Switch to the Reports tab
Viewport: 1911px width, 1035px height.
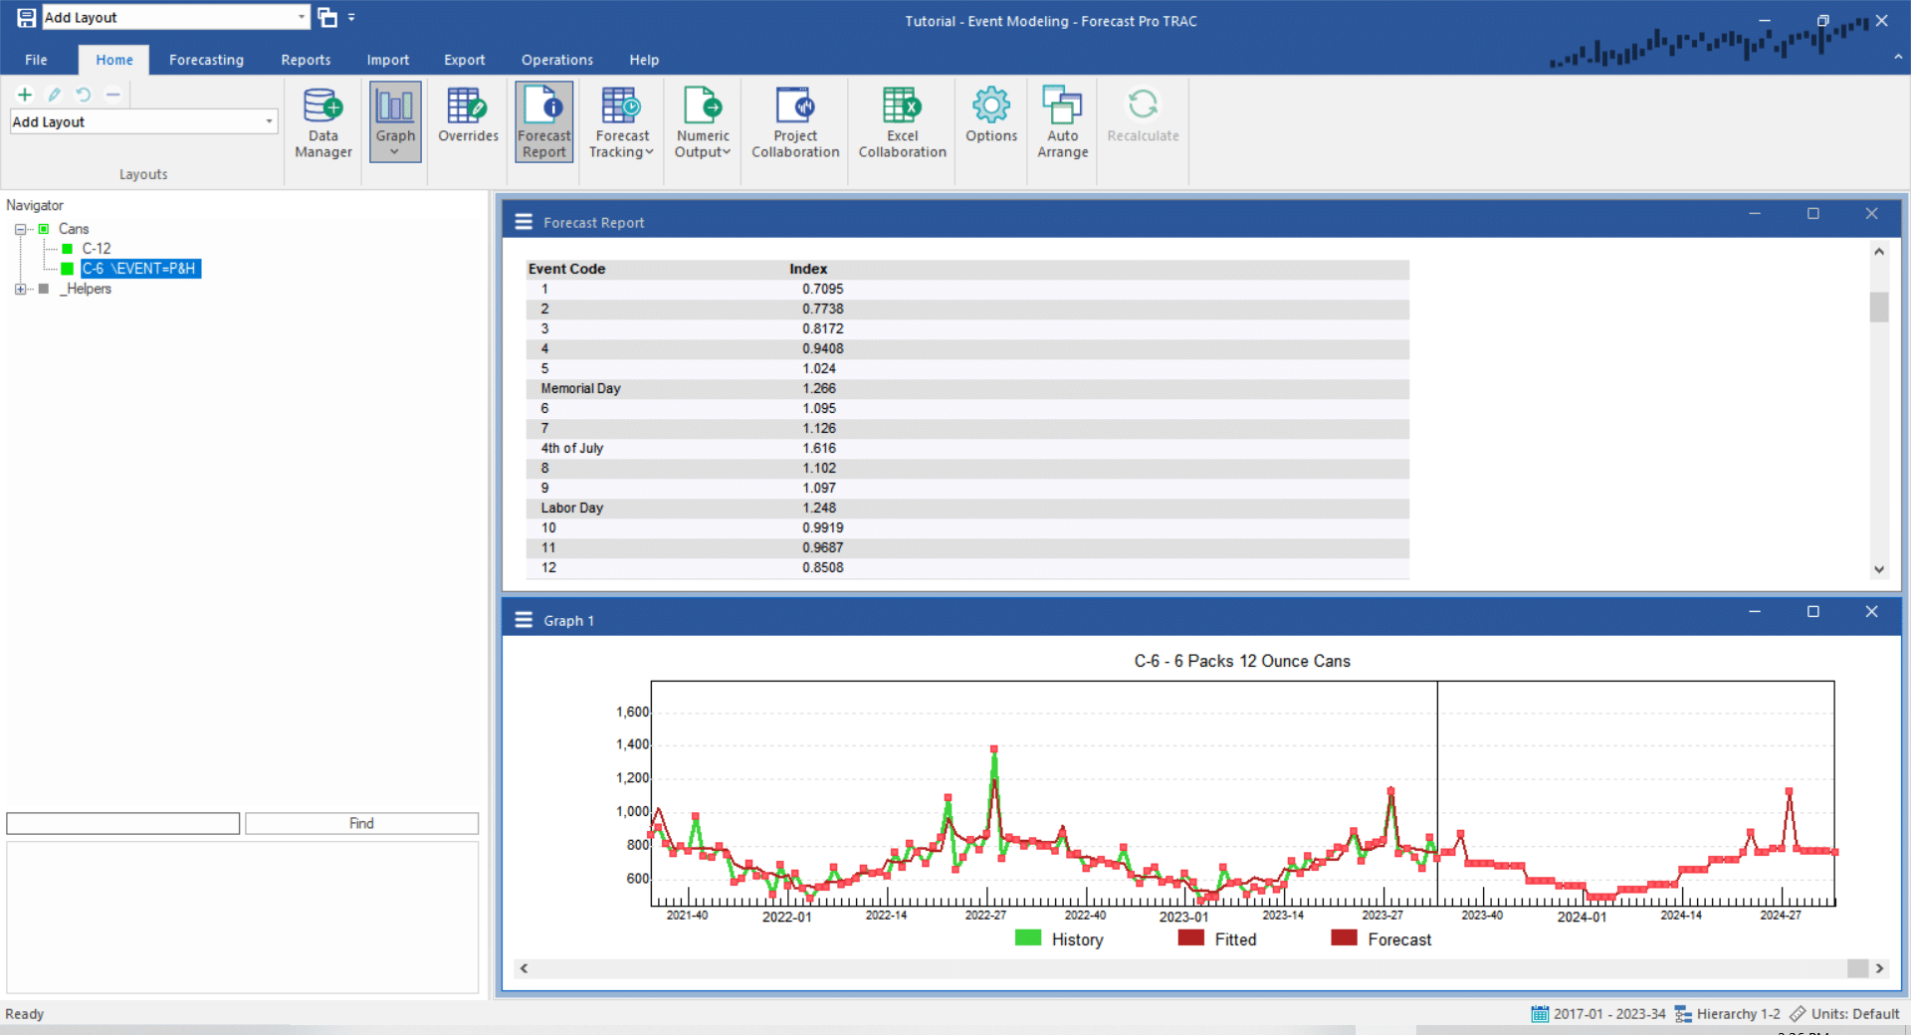click(306, 60)
